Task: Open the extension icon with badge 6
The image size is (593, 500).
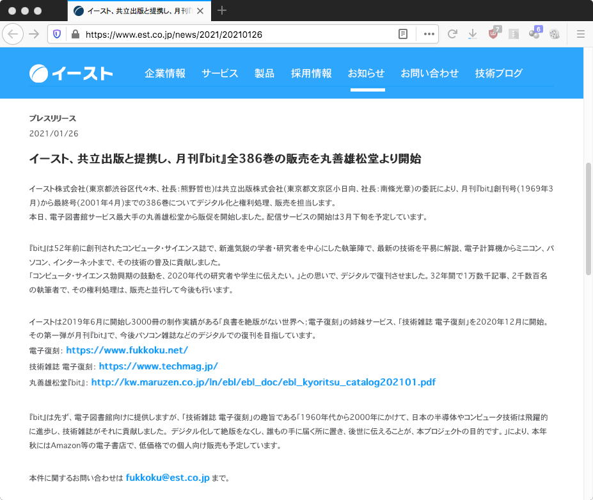Action: [x=535, y=33]
